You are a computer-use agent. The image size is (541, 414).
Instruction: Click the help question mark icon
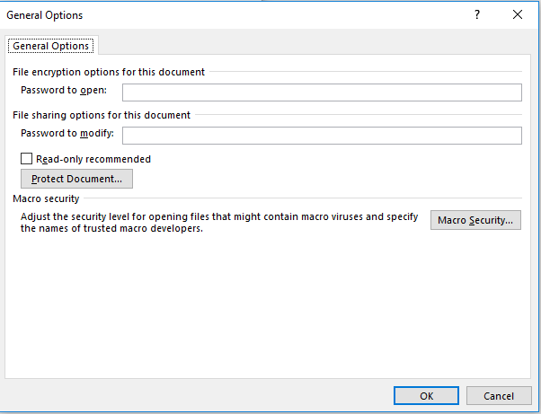(x=477, y=15)
